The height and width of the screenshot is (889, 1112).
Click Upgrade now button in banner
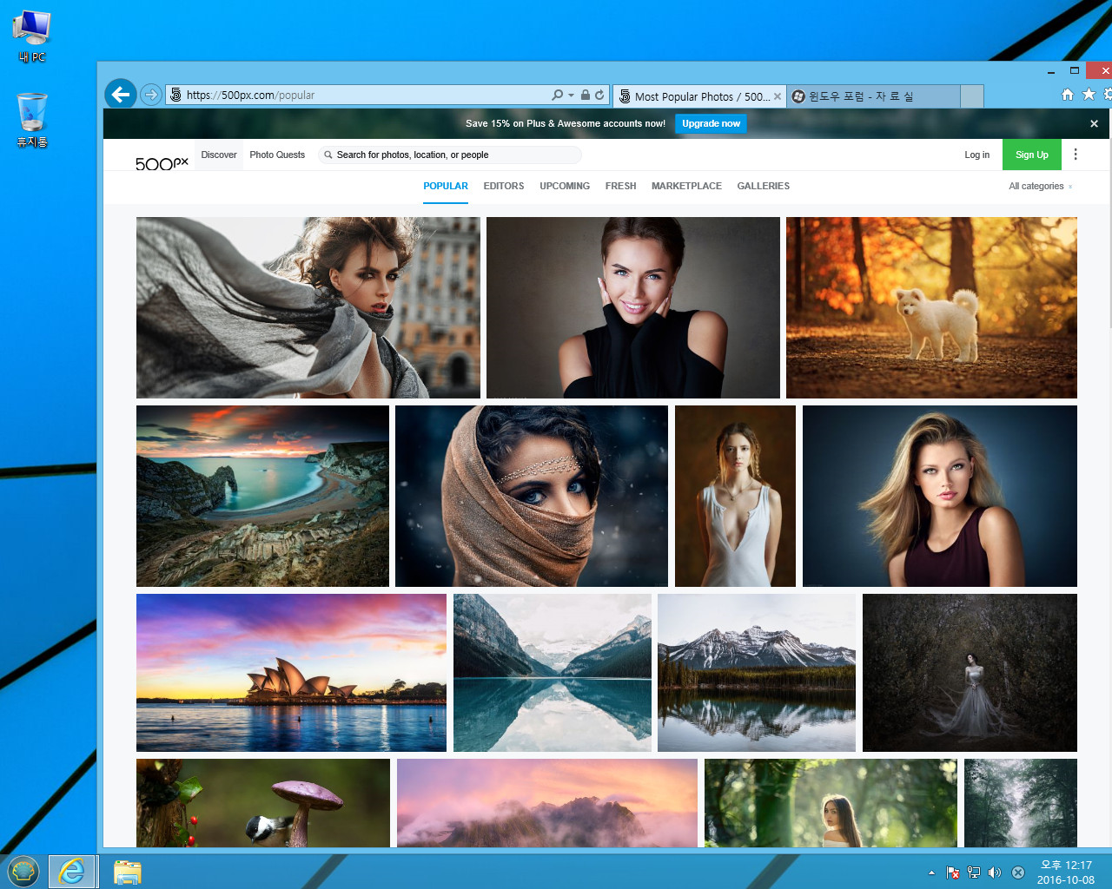coord(711,123)
